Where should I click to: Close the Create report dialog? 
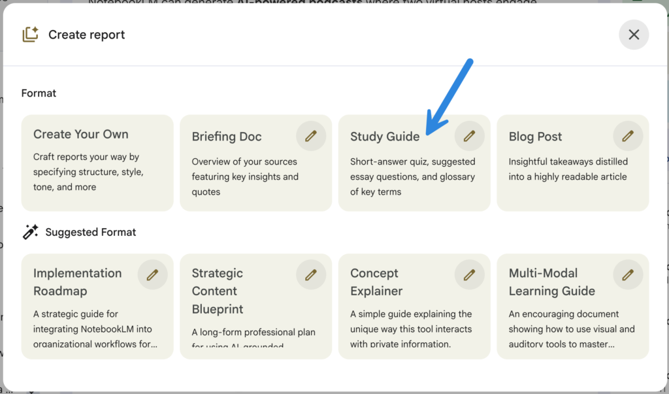pos(634,35)
